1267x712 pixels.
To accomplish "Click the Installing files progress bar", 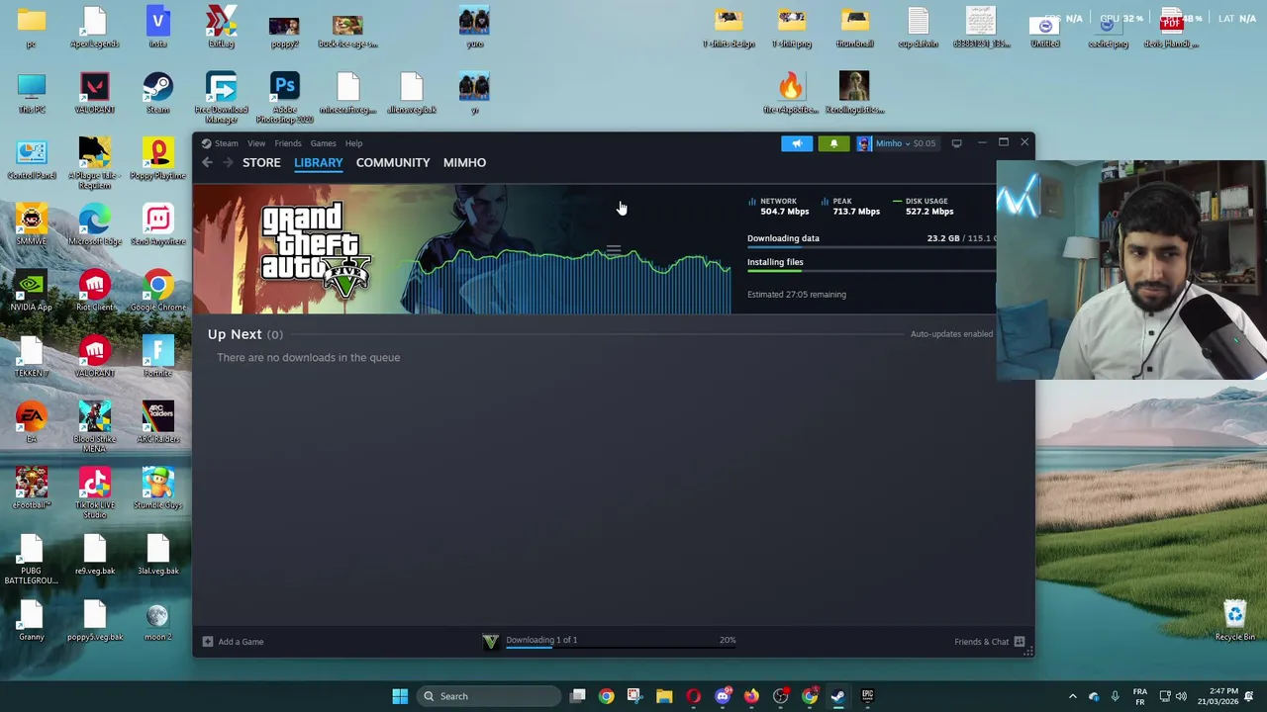I will pyautogui.click(x=871, y=271).
